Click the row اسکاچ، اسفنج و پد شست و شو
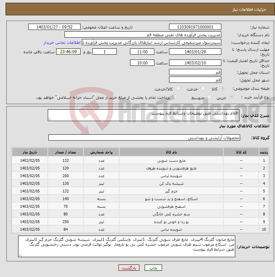 click(140, 199)
